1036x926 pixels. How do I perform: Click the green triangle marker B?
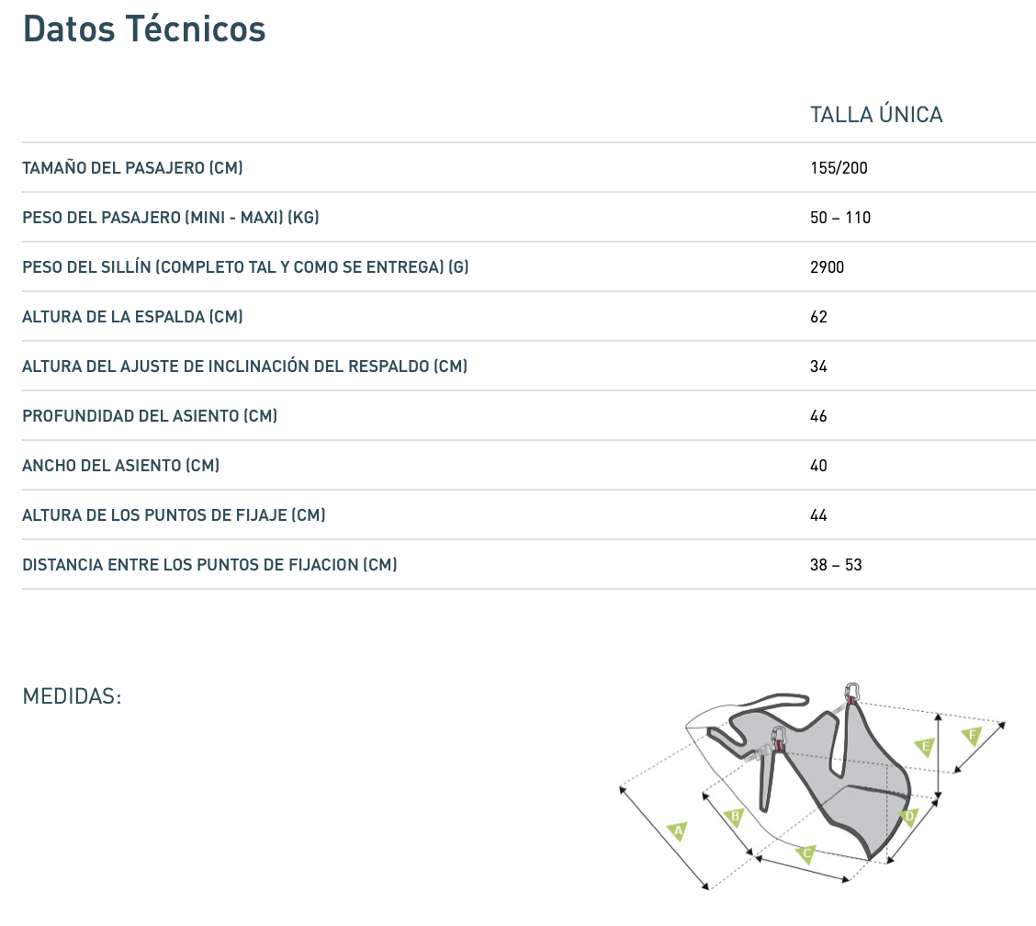733,816
